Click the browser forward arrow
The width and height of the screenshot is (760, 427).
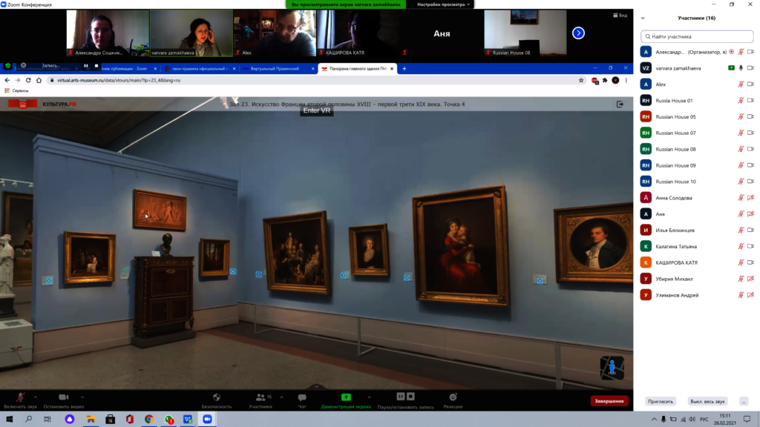click(x=18, y=80)
